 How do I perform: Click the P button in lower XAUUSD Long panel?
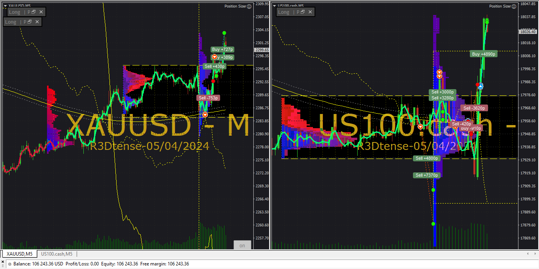pyautogui.click(x=25, y=22)
